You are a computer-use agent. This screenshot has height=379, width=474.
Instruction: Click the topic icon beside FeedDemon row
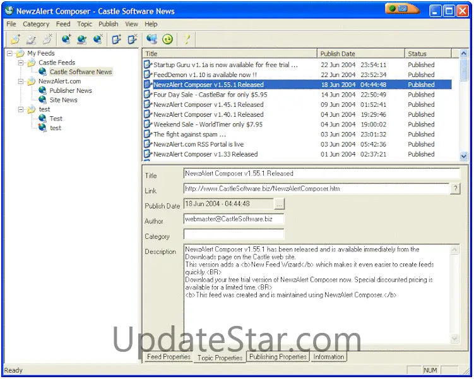(x=148, y=75)
